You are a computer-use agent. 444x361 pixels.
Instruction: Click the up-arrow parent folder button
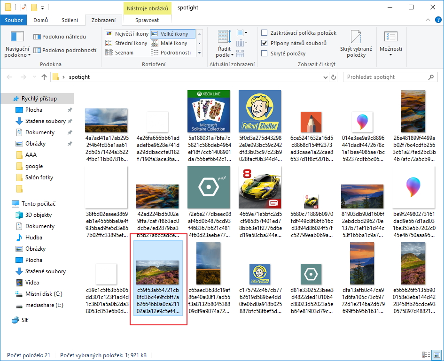pos(44,77)
